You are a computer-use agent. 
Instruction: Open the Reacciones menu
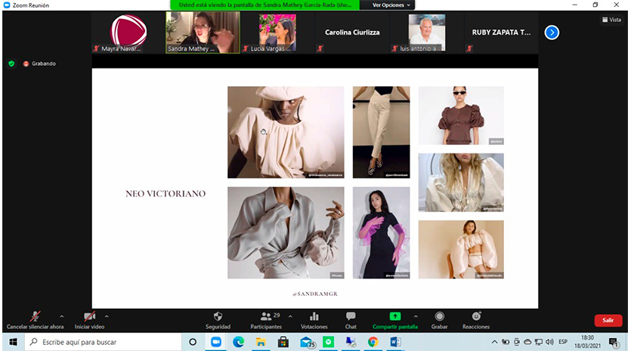click(476, 316)
